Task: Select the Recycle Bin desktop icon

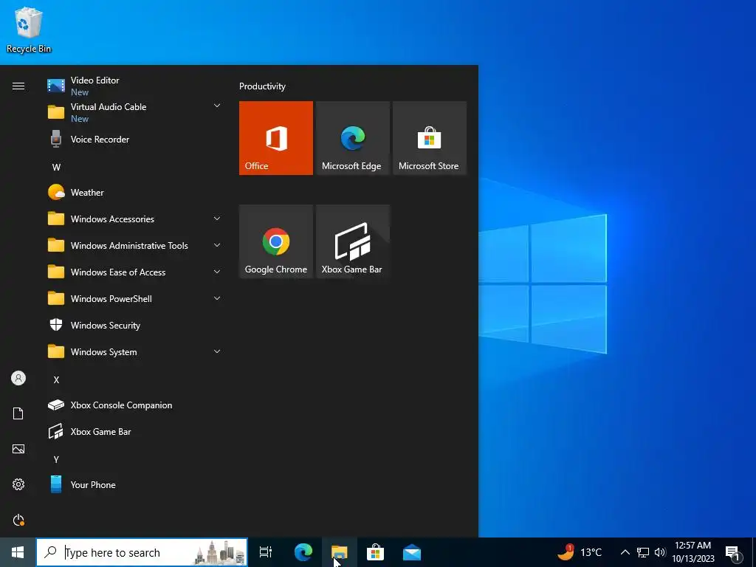Action: 29,30
